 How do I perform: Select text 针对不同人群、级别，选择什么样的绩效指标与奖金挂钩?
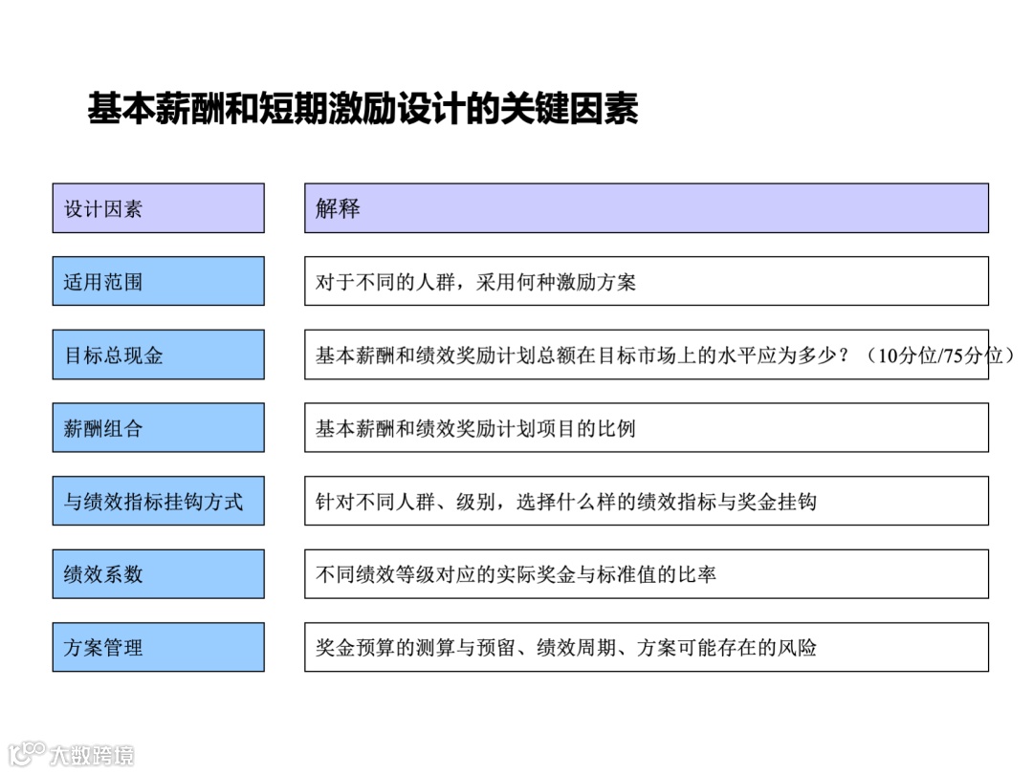coord(566,502)
